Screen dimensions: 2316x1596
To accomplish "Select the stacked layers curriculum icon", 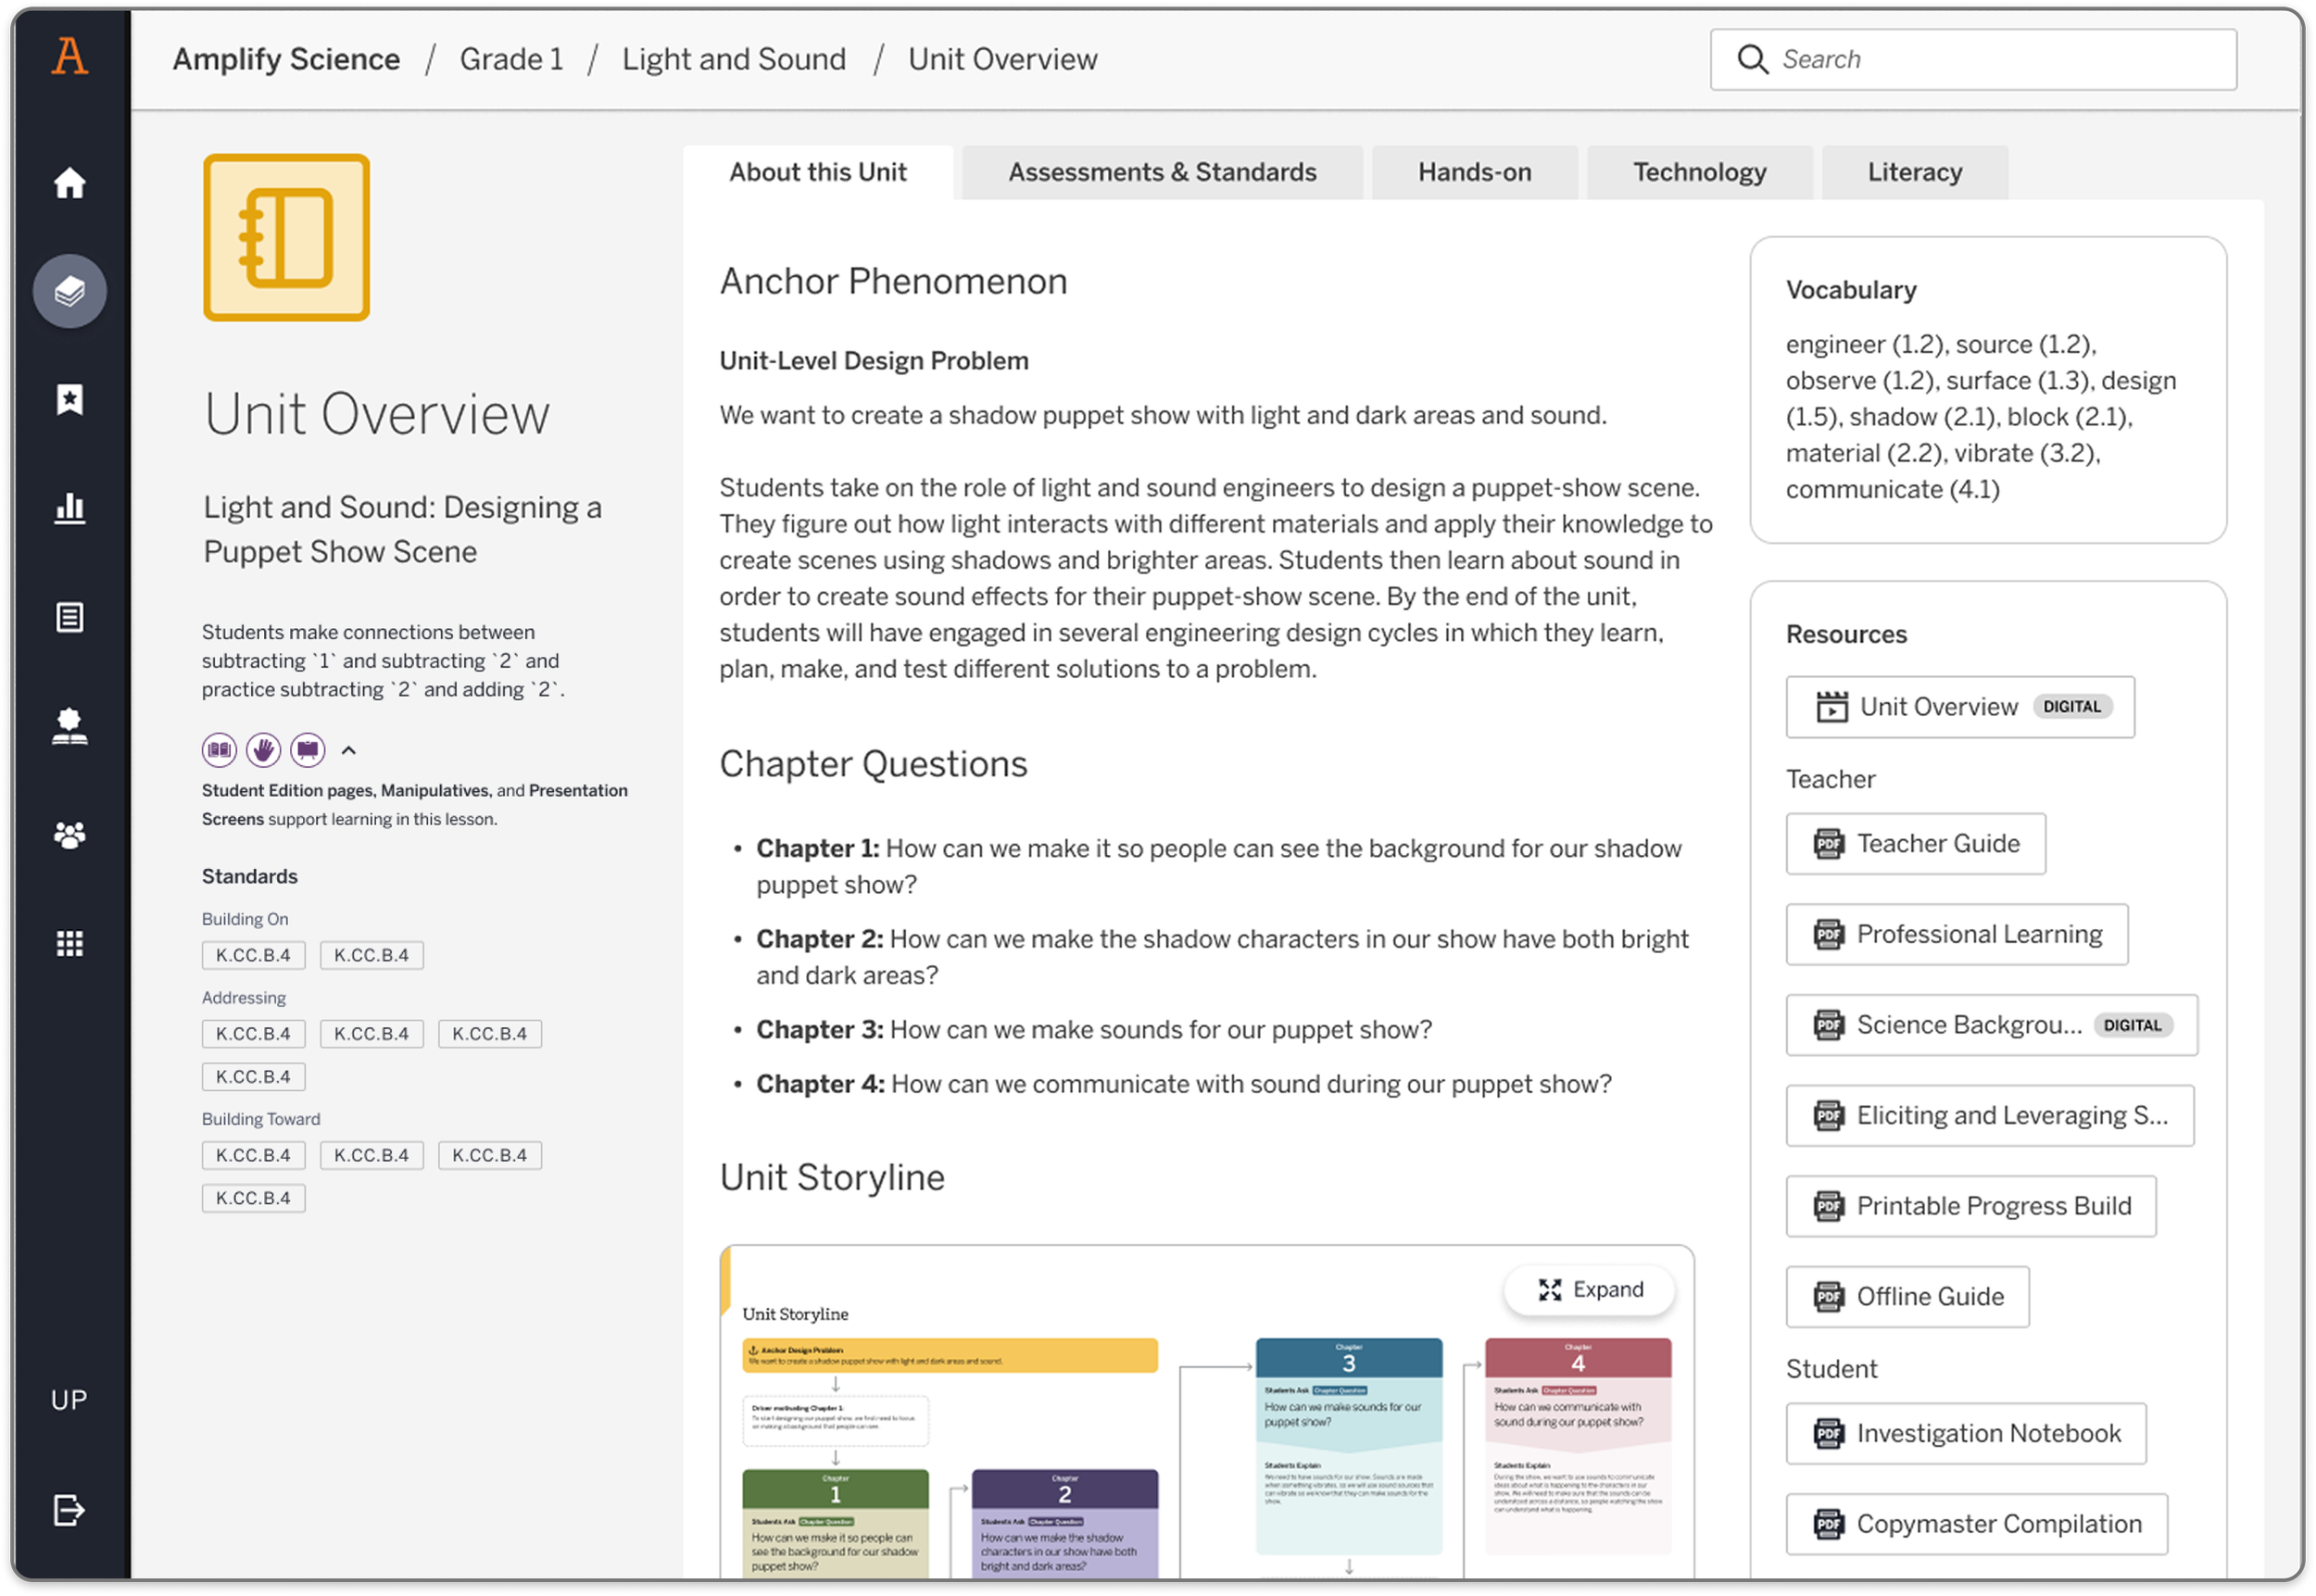I will [x=69, y=291].
